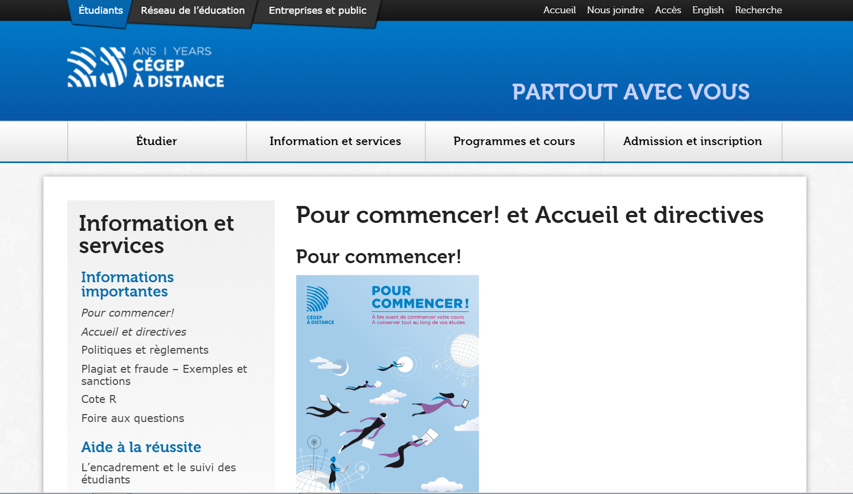
Task: Open the Information et services menu
Action: coord(335,141)
